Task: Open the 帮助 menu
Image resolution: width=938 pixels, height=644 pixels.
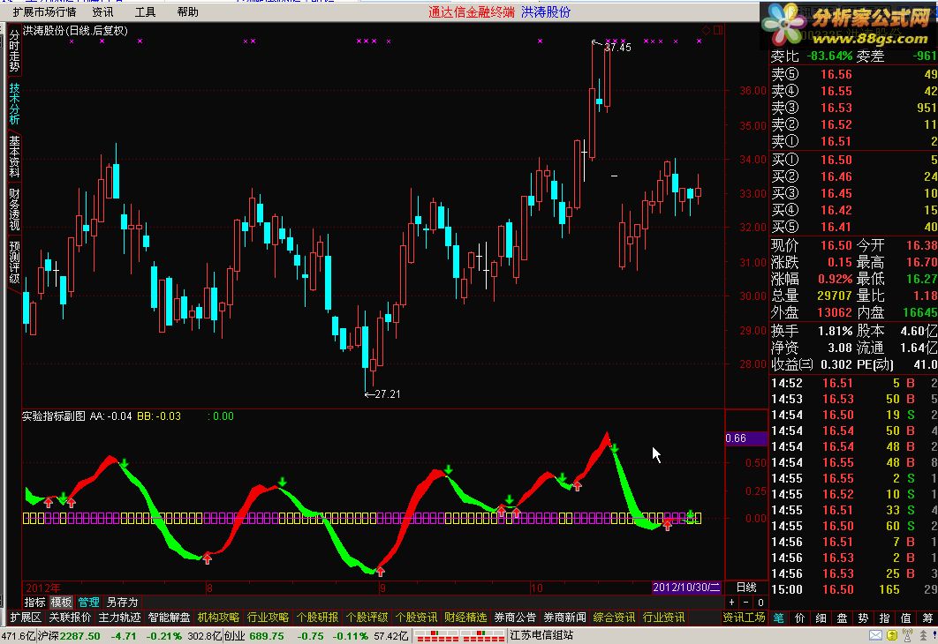Action: [x=187, y=12]
